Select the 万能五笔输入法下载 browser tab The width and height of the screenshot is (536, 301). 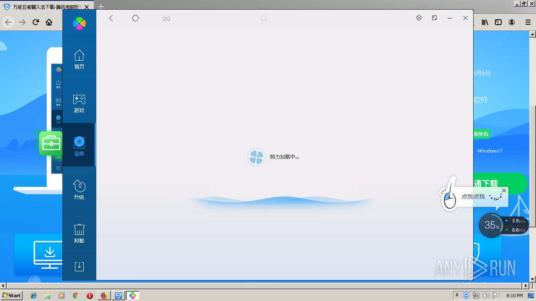47,7
